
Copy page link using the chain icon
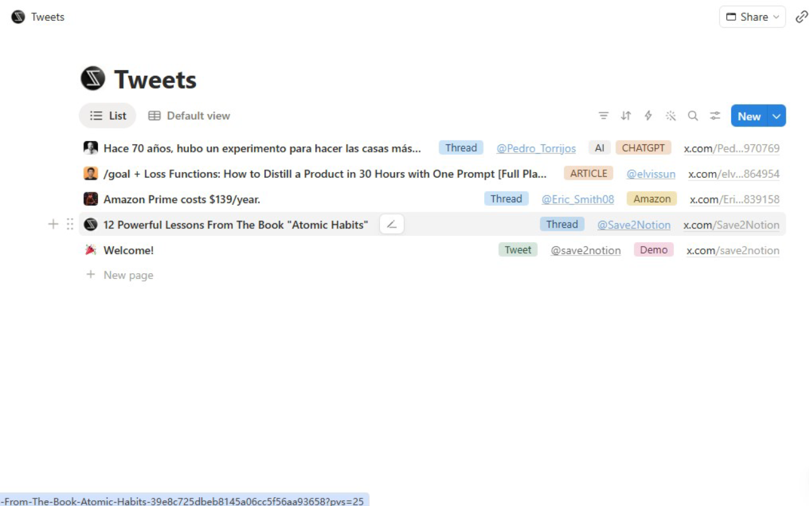pos(801,17)
